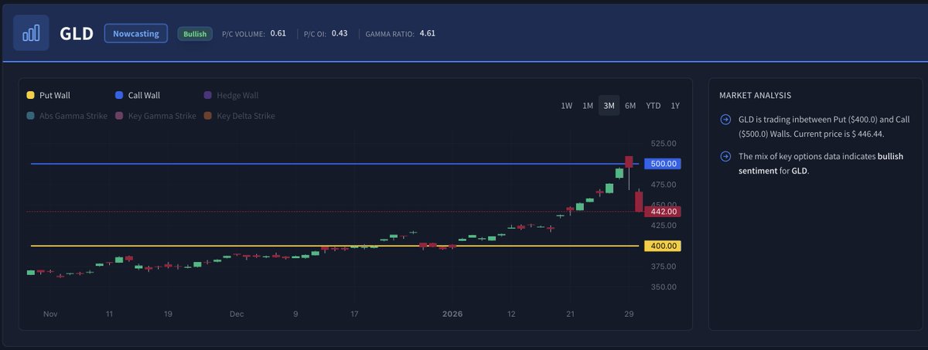Screen dimensions: 928x350
Task: Select the 1Y time range
Action: (675, 106)
